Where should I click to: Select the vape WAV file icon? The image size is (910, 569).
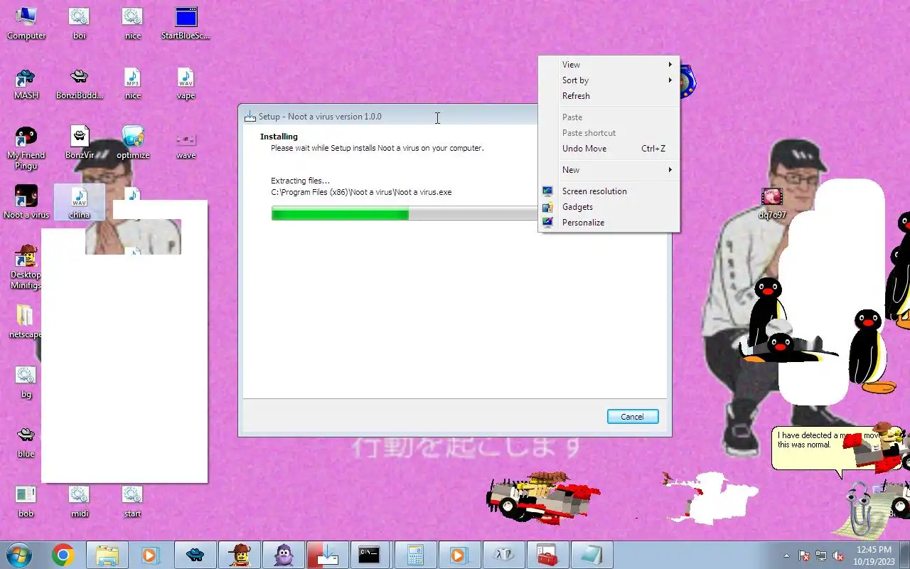click(186, 83)
